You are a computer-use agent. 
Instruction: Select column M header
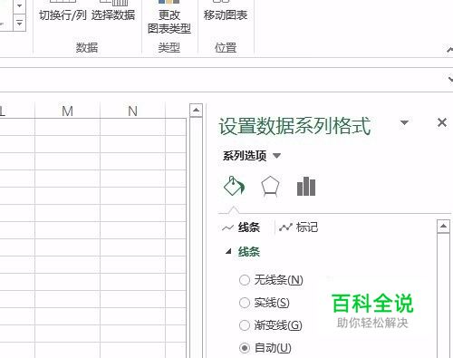(67, 111)
